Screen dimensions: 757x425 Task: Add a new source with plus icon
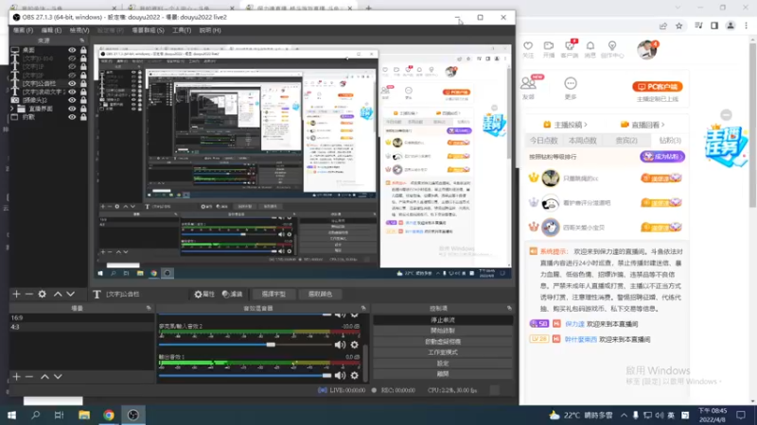tap(16, 294)
